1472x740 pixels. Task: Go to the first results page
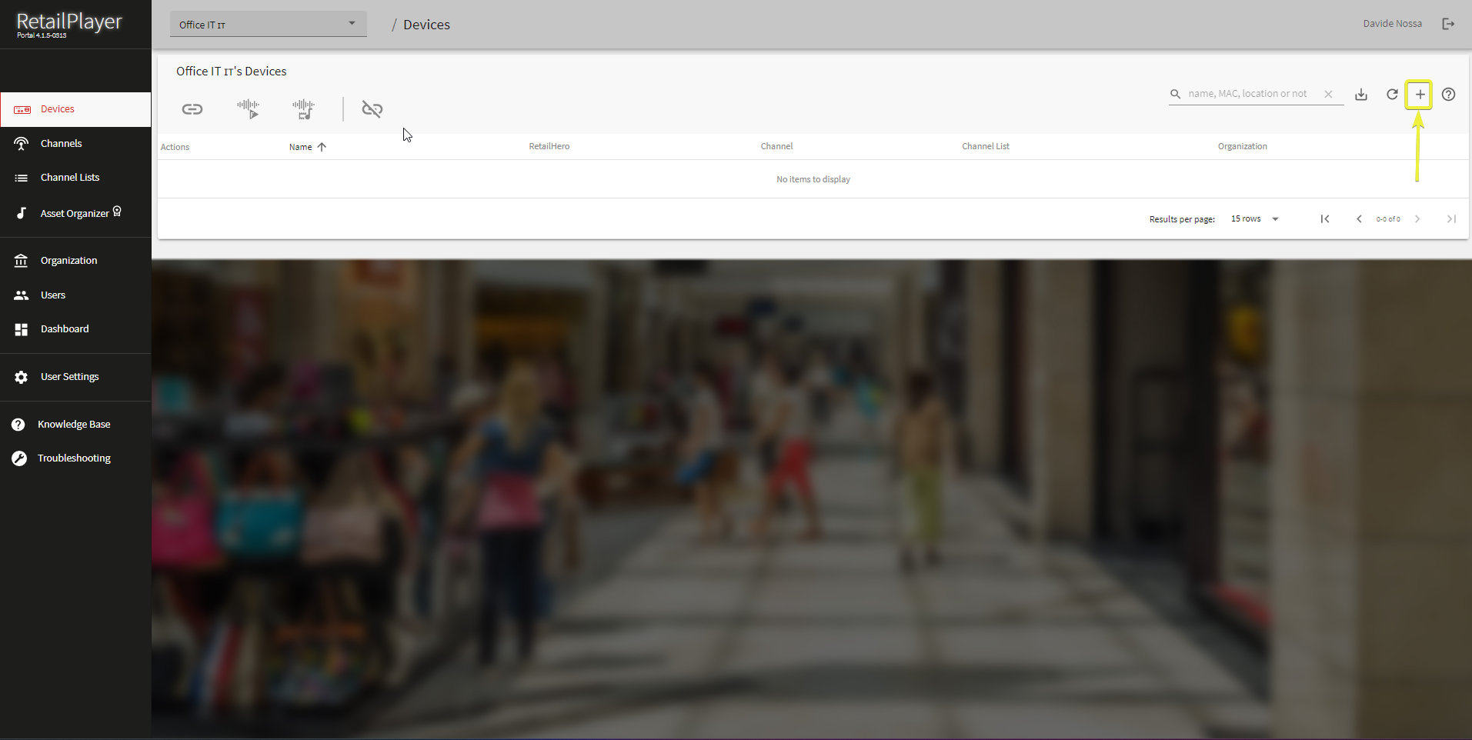1325,219
